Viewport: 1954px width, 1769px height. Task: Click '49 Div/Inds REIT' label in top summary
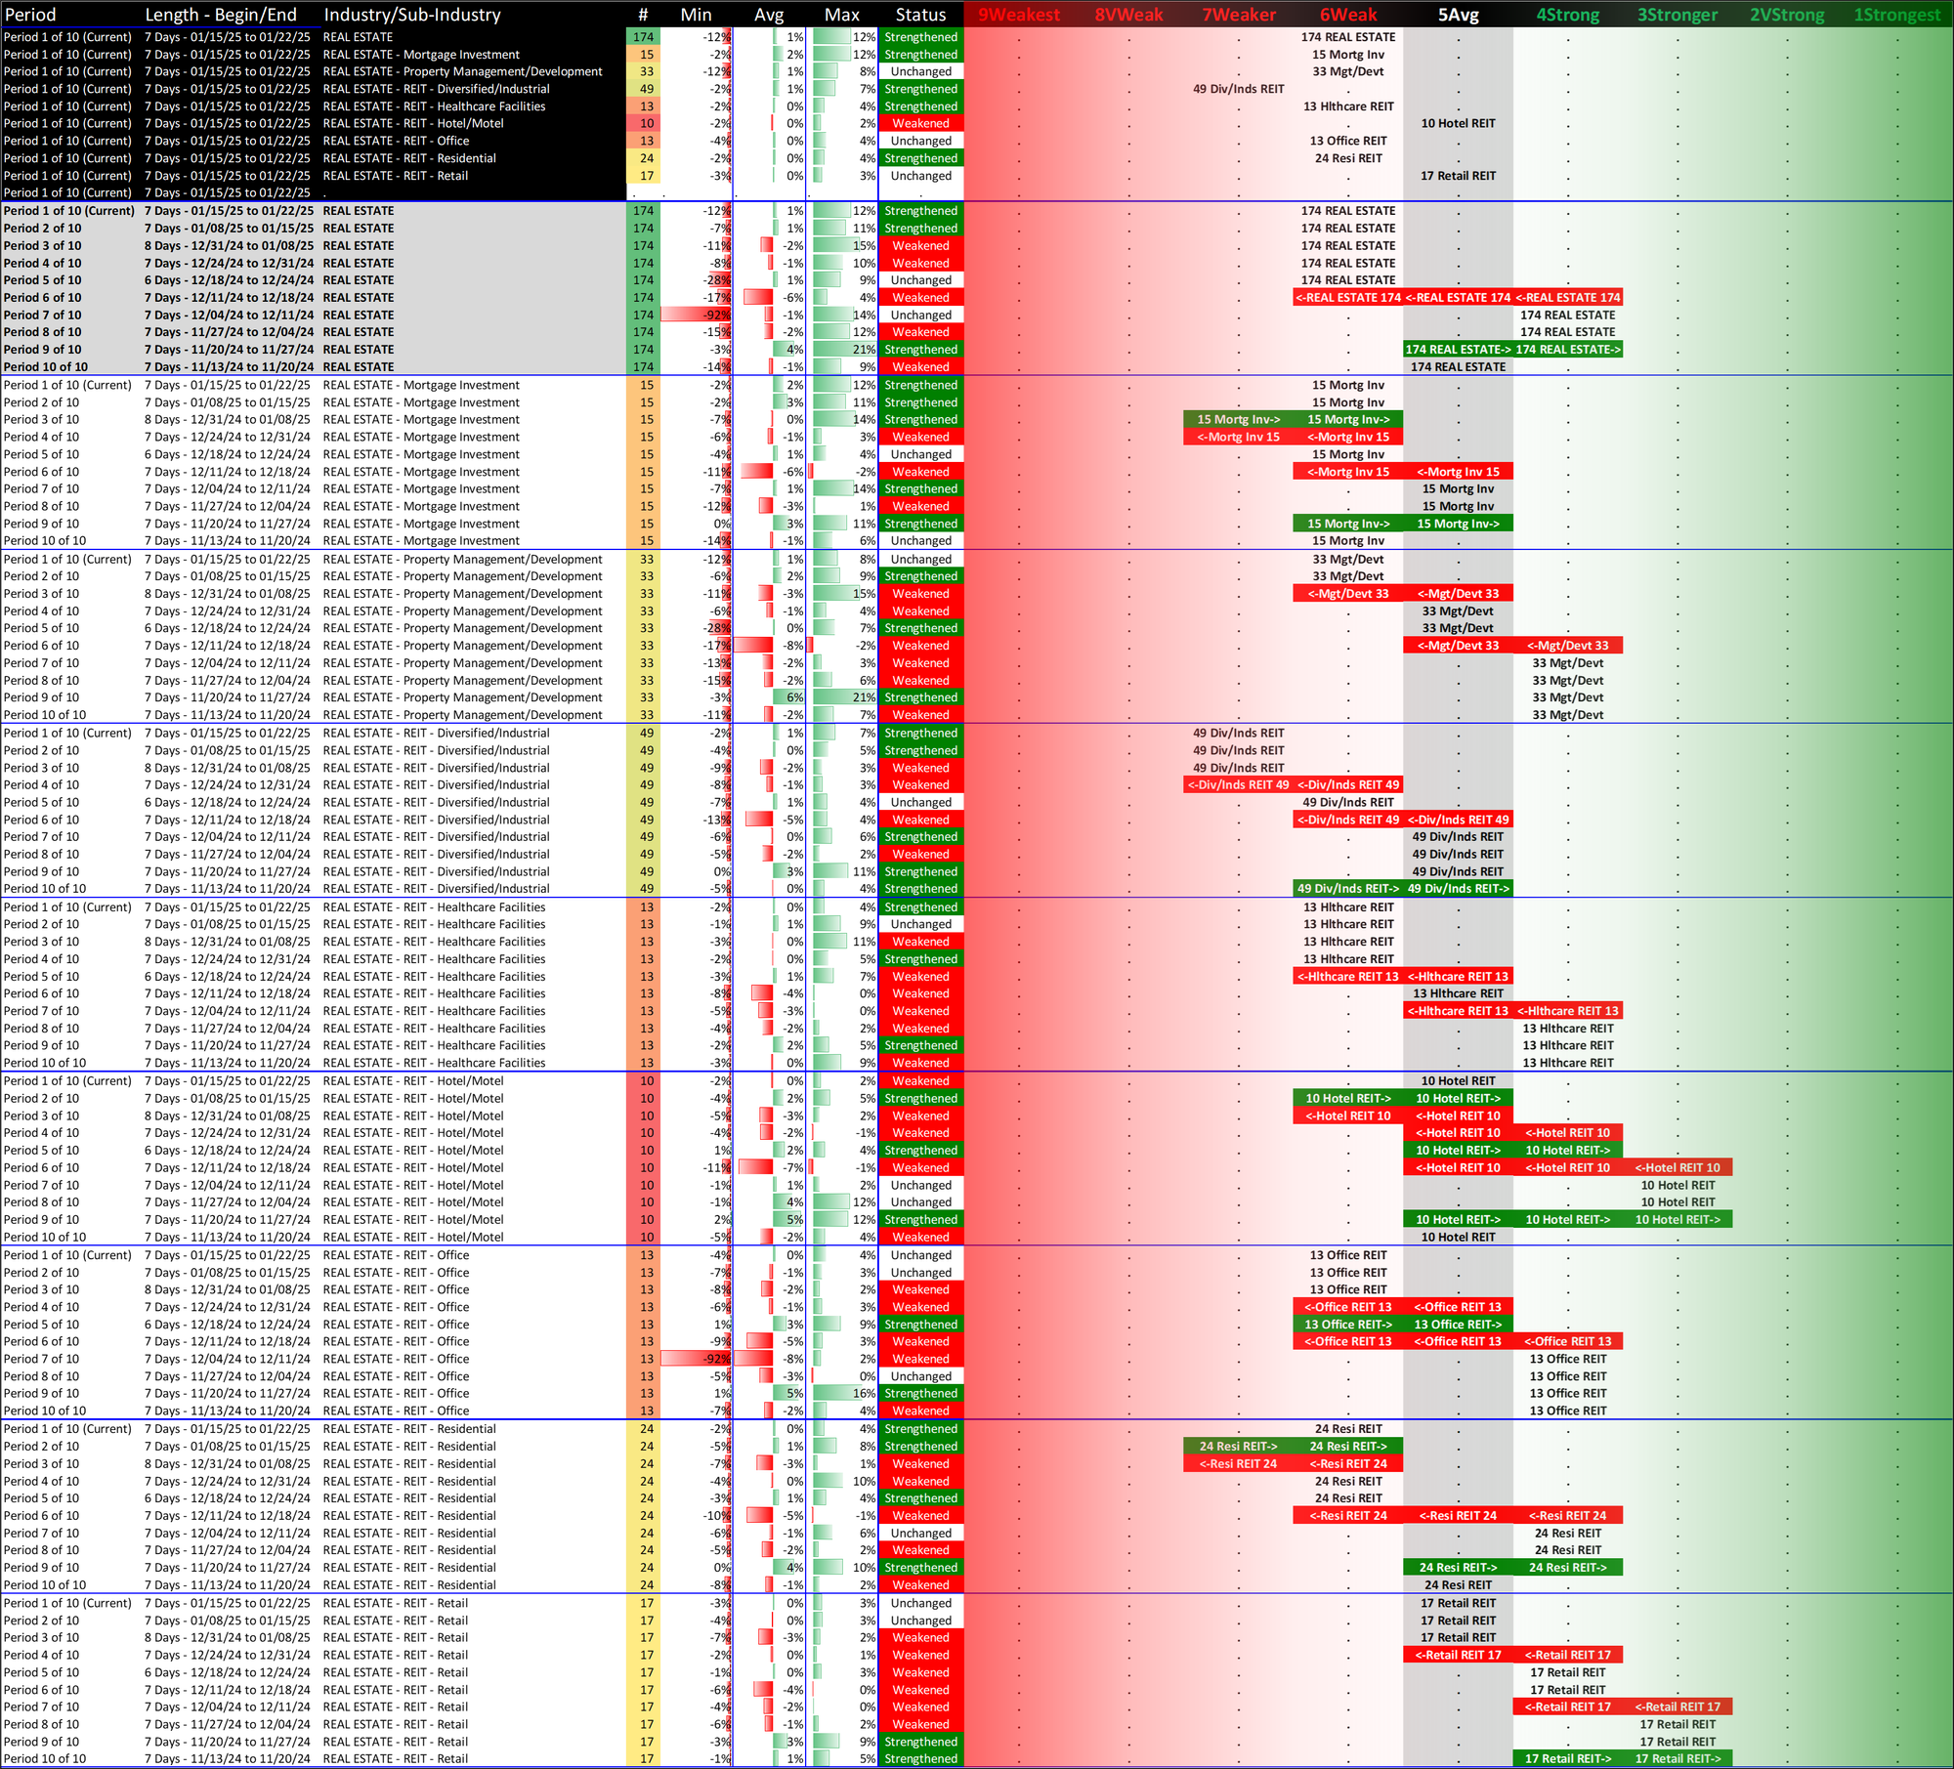pos(1238,89)
